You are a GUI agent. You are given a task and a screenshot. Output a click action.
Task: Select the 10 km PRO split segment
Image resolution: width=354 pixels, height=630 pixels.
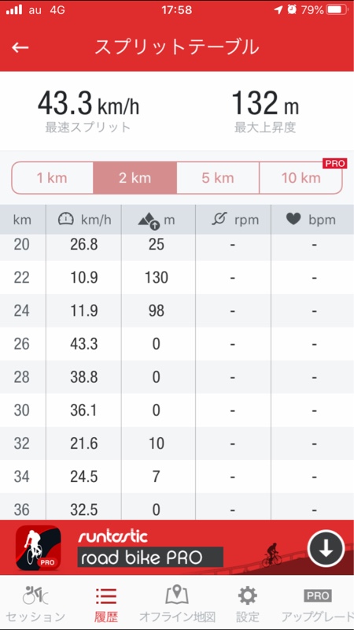[301, 178]
